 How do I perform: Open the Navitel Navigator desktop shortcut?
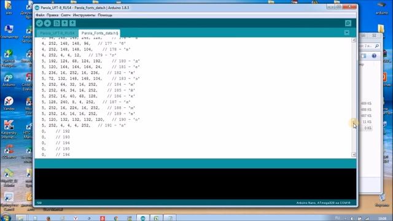coord(9,58)
